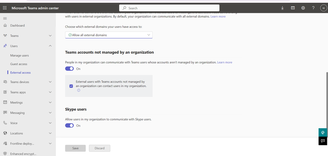Expand the Teams devices chevron
Image resolution: width=328 pixels, height=156 pixels.
[x=50, y=82]
